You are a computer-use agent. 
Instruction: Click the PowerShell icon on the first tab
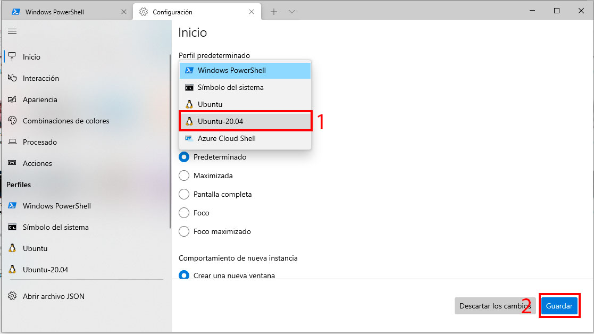point(15,12)
